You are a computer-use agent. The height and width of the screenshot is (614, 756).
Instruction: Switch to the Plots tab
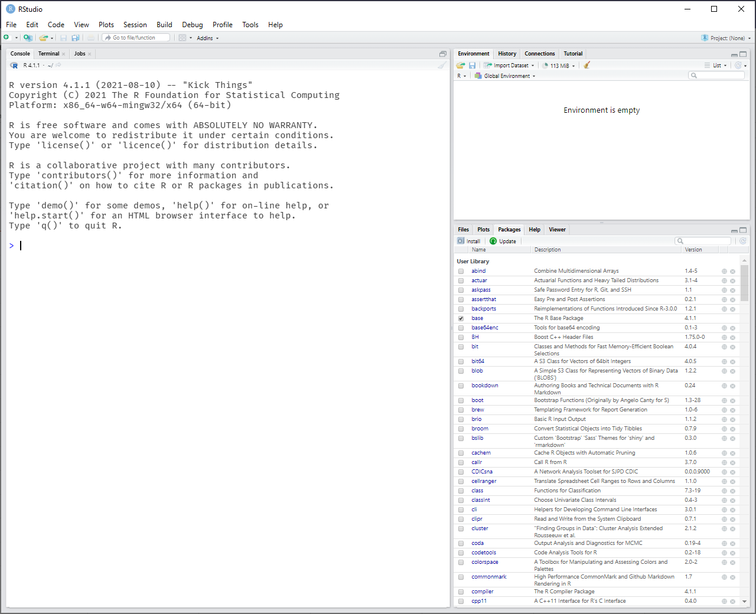coord(483,230)
